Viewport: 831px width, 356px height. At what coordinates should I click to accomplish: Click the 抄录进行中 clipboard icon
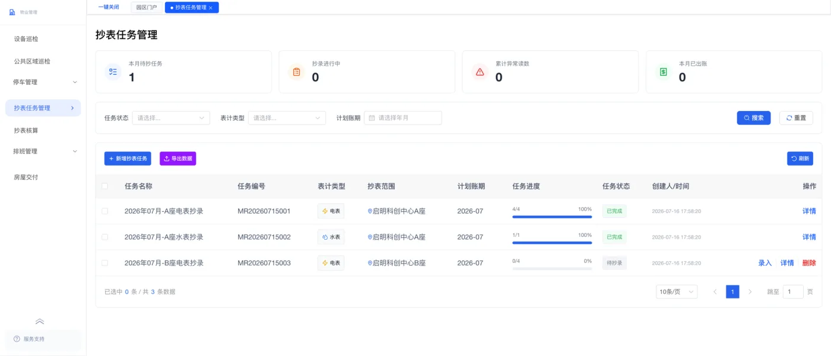[x=296, y=72]
